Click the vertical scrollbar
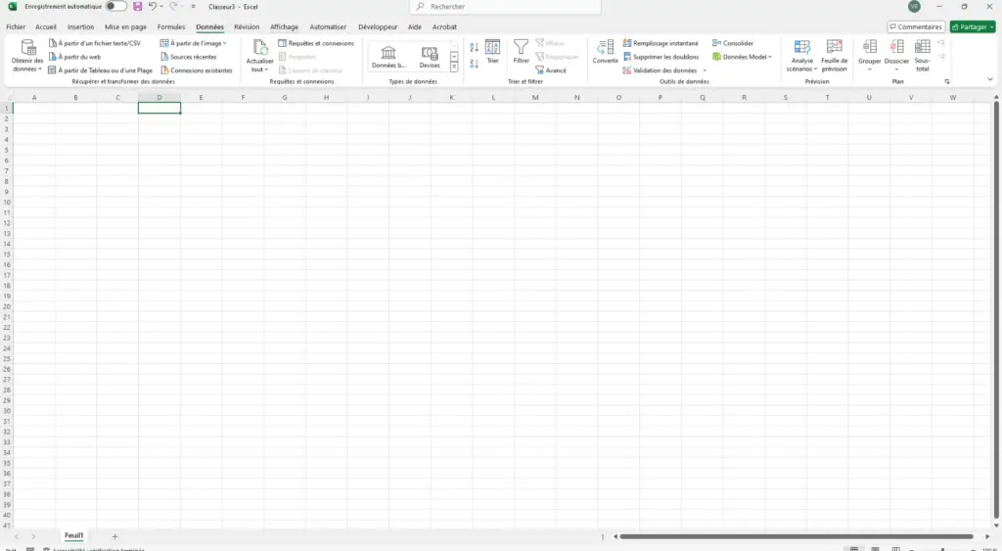Screen dimensions: 1002x551 pyautogui.click(x=995, y=307)
